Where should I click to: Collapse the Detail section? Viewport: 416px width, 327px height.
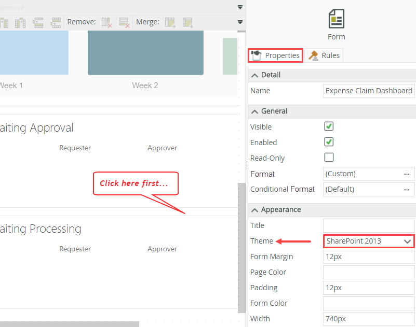tap(254, 75)
